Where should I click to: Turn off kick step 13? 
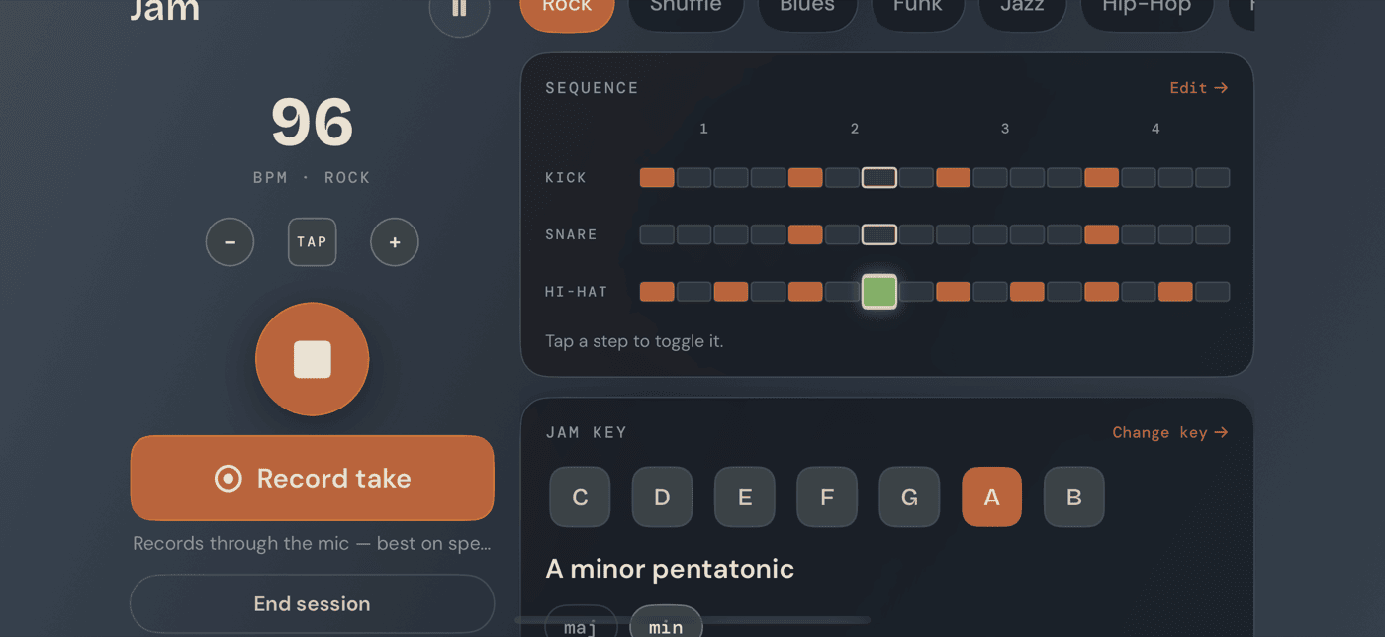pyautogui.click(x=1102, y=178)
